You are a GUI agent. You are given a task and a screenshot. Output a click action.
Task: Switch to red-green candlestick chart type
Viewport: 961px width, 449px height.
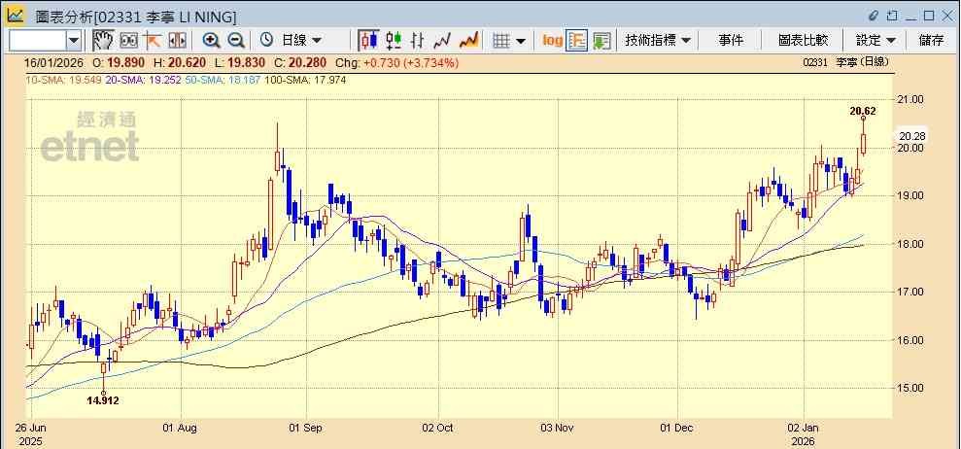click(x=394, y=41)
